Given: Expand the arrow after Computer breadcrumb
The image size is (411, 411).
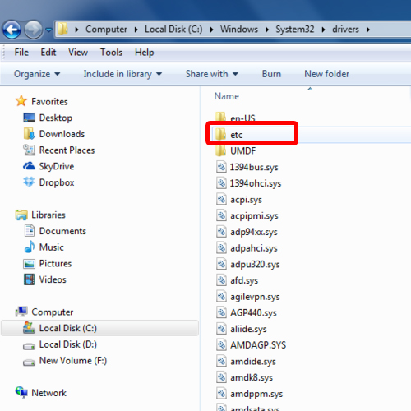Looking at the screenshot, I should click(136, 30).
